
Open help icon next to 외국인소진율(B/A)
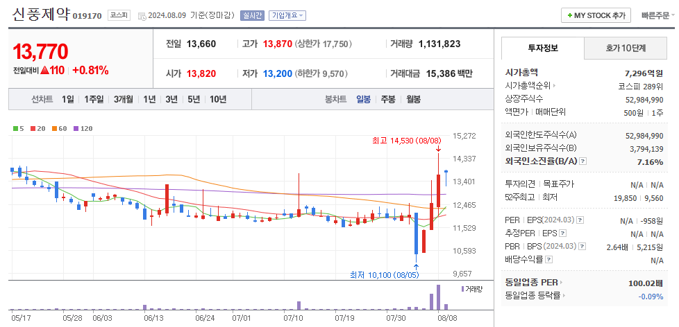[x=583, y=161]
